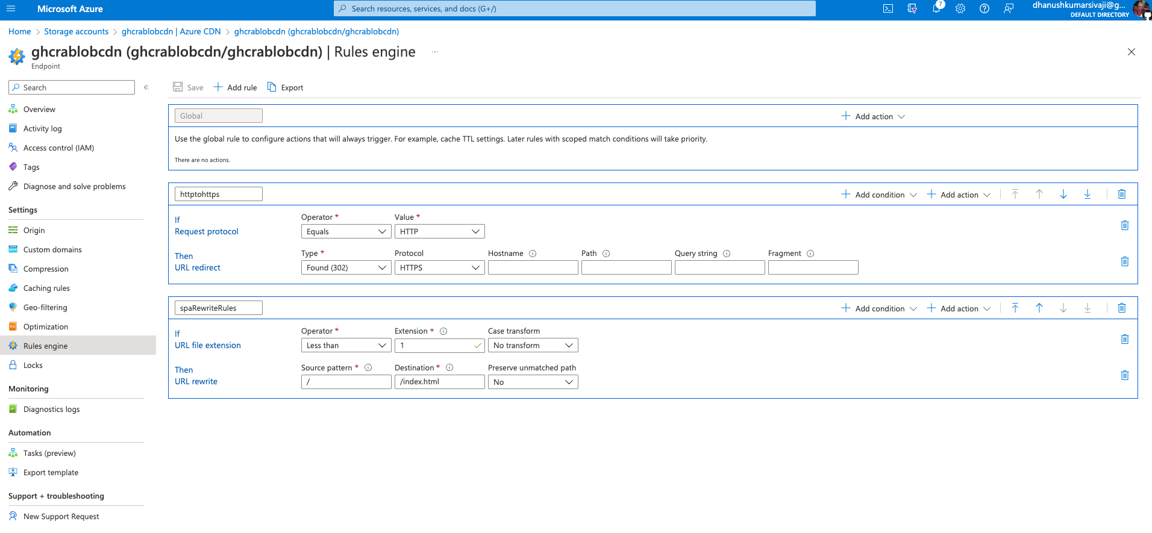Move the httptohttps rule down one position
The image size is (1152, 533).
tap(1063, 194)
